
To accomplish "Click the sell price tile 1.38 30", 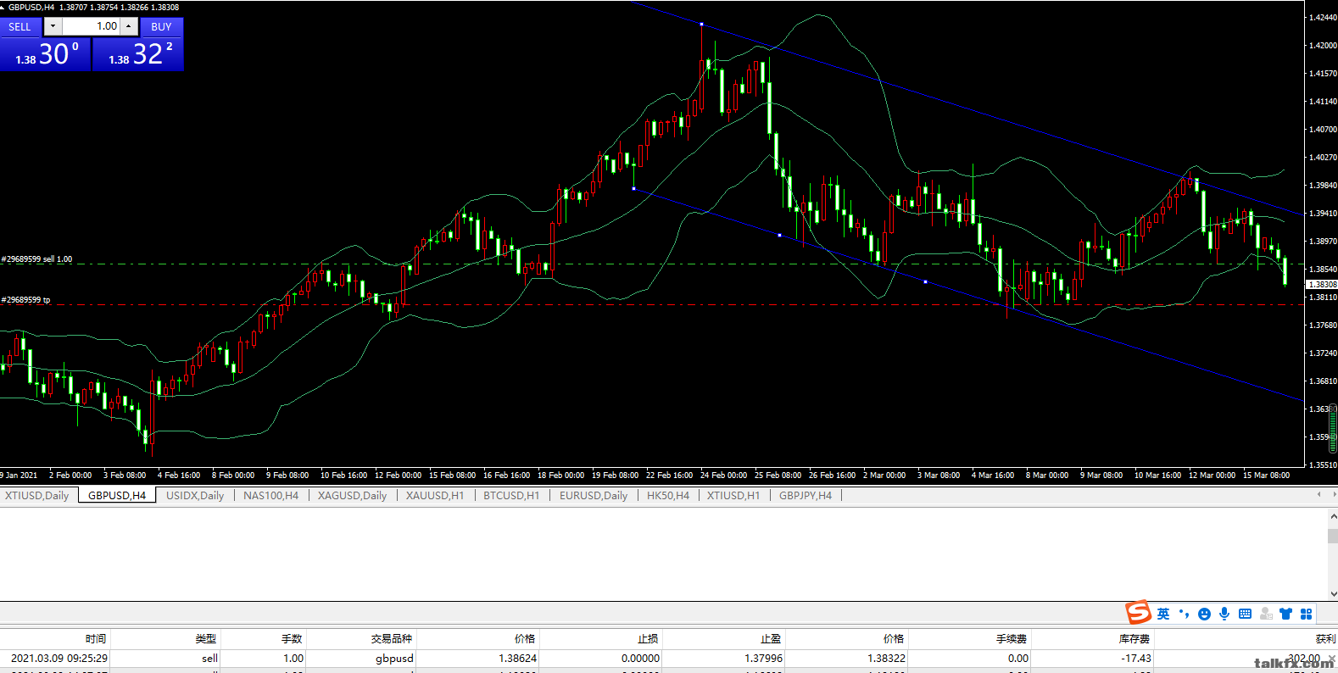I will point(46,54).
